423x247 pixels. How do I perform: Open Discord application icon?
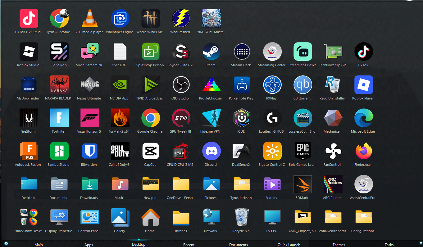[211, 151]
